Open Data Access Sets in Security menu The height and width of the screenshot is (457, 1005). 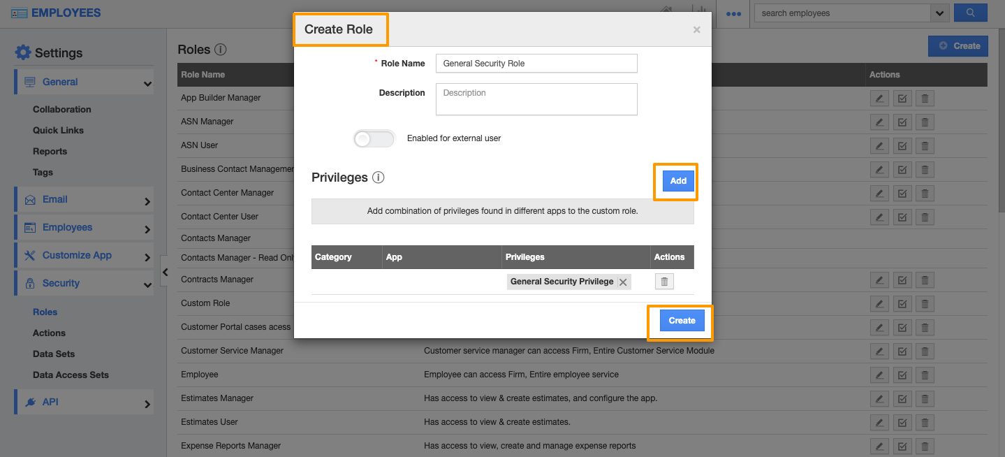(71, 375)
